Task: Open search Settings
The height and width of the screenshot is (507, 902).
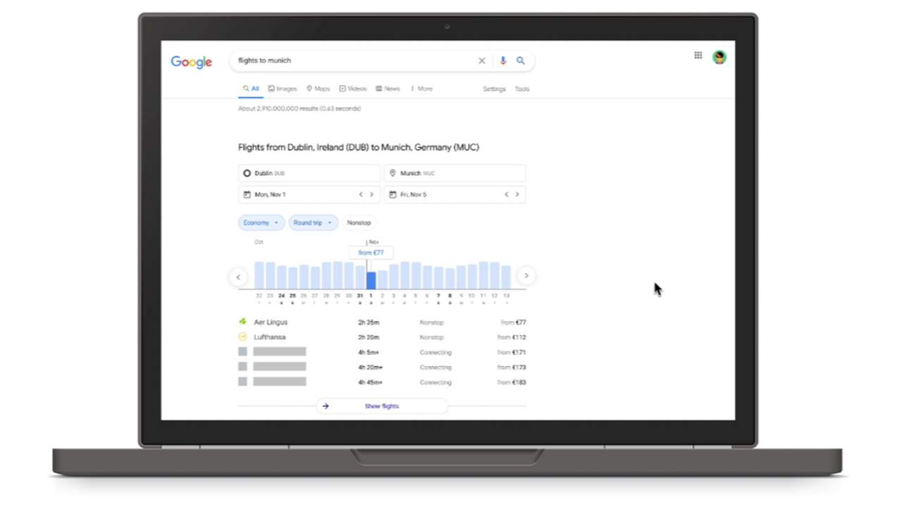Action: 494,89
